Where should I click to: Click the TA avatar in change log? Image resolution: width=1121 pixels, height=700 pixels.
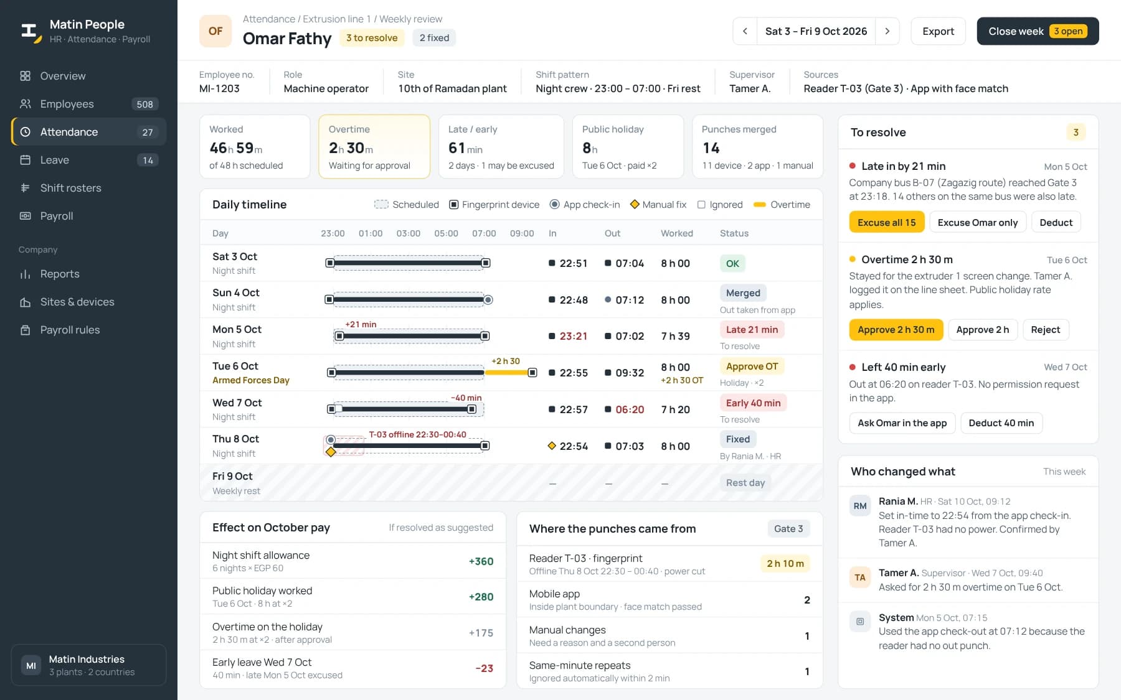coord(860,577)
